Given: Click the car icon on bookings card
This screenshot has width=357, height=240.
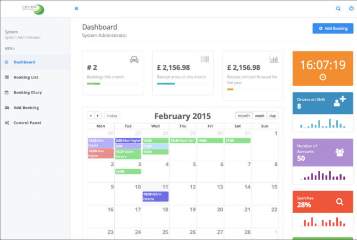Looking at the screenshot, I should click(x=133, y=59).
